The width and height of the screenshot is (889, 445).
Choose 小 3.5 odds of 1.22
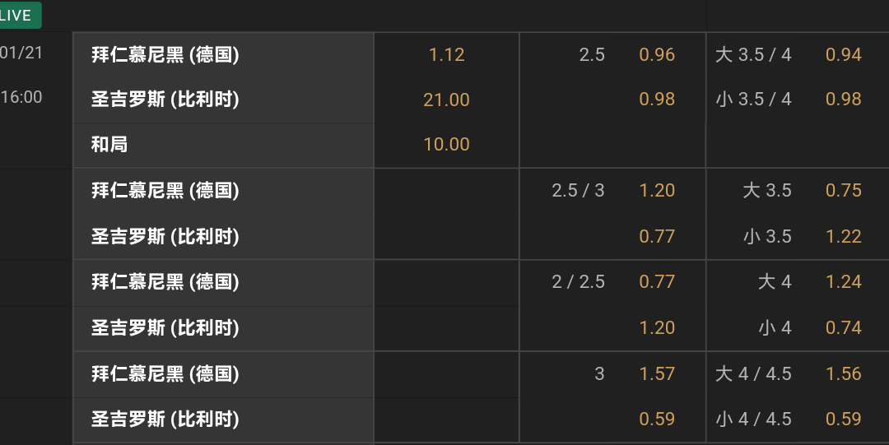[x=843, y=237]
